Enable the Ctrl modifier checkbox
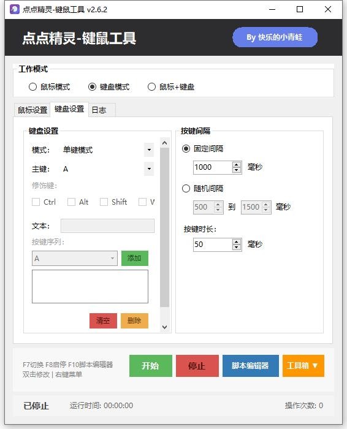Image resolution: width=347 pixels, height=429 pixels. coord(36,202)
